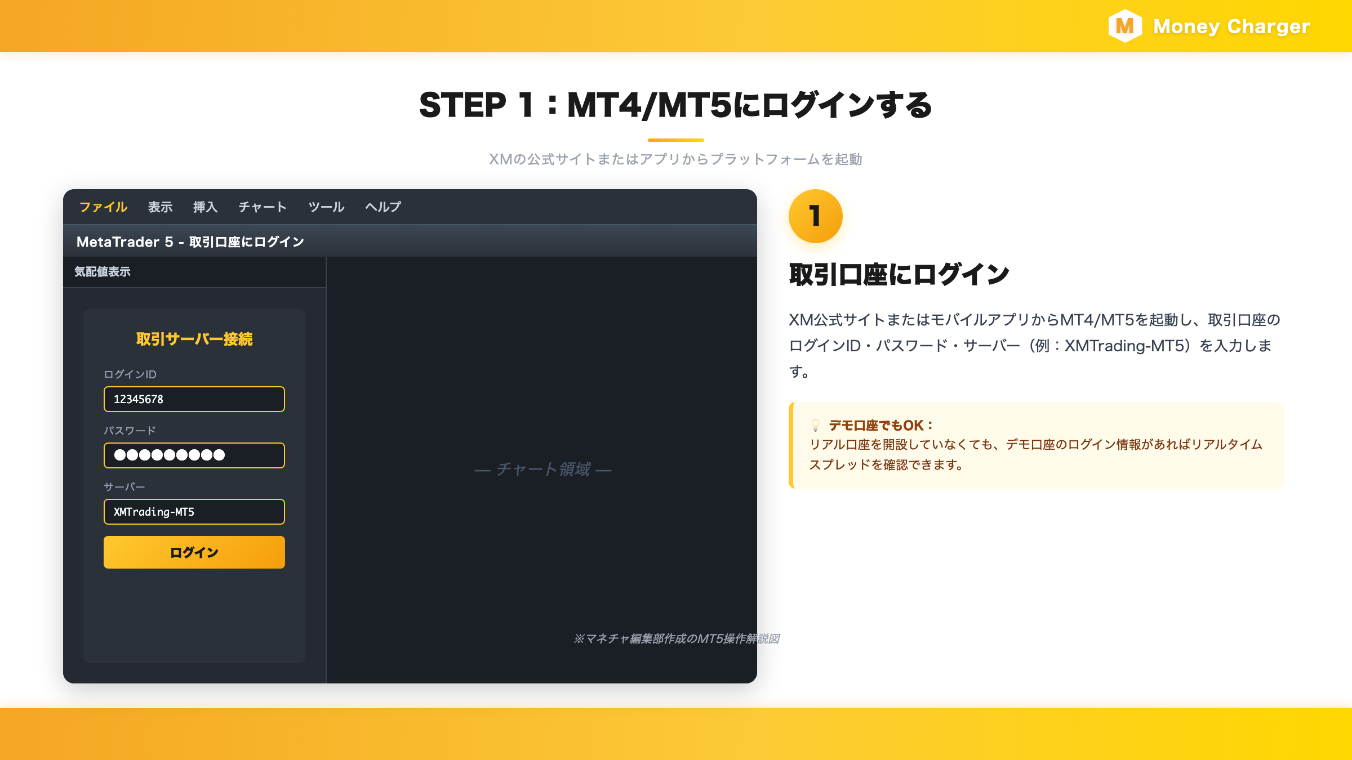Open the チャート menu
The image size is (1352, 760).
tap(263, 207)
